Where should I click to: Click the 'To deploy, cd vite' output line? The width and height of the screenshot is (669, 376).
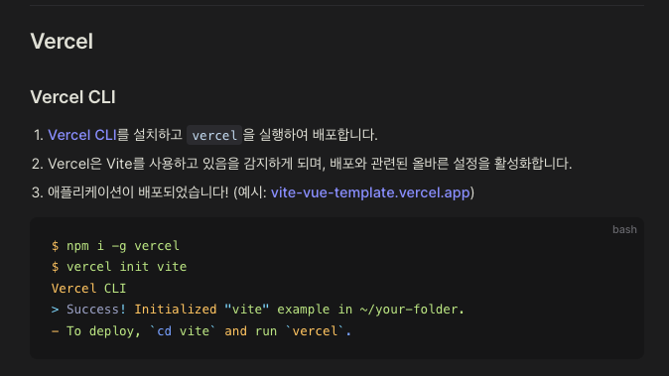(201, 331)
